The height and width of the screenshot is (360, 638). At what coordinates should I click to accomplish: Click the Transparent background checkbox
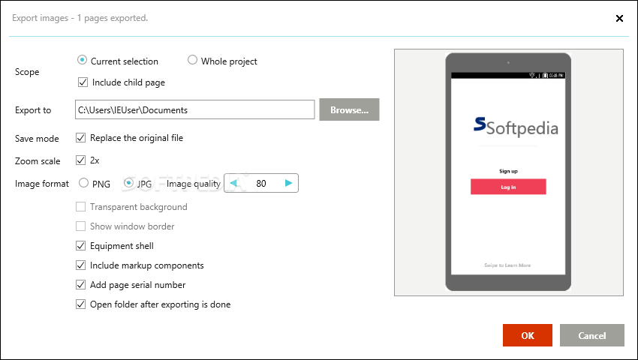[x=80, y=207]
